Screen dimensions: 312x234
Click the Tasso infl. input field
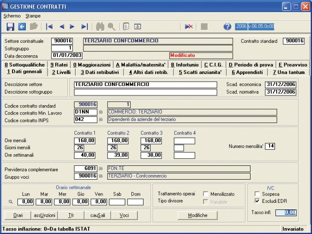click(286, 213)
